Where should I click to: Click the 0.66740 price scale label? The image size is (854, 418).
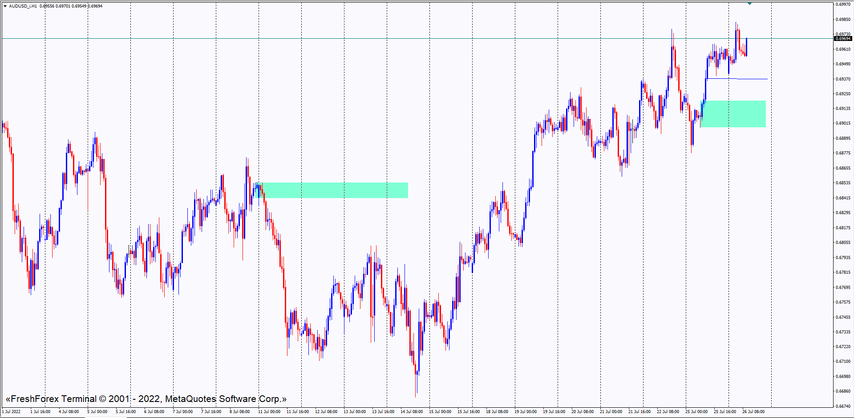843,406
